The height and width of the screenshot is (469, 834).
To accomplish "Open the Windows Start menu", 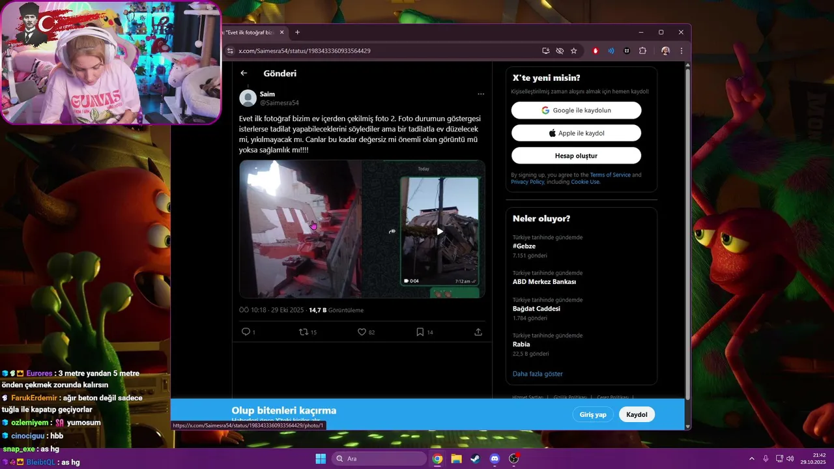I will pos(321,459).
